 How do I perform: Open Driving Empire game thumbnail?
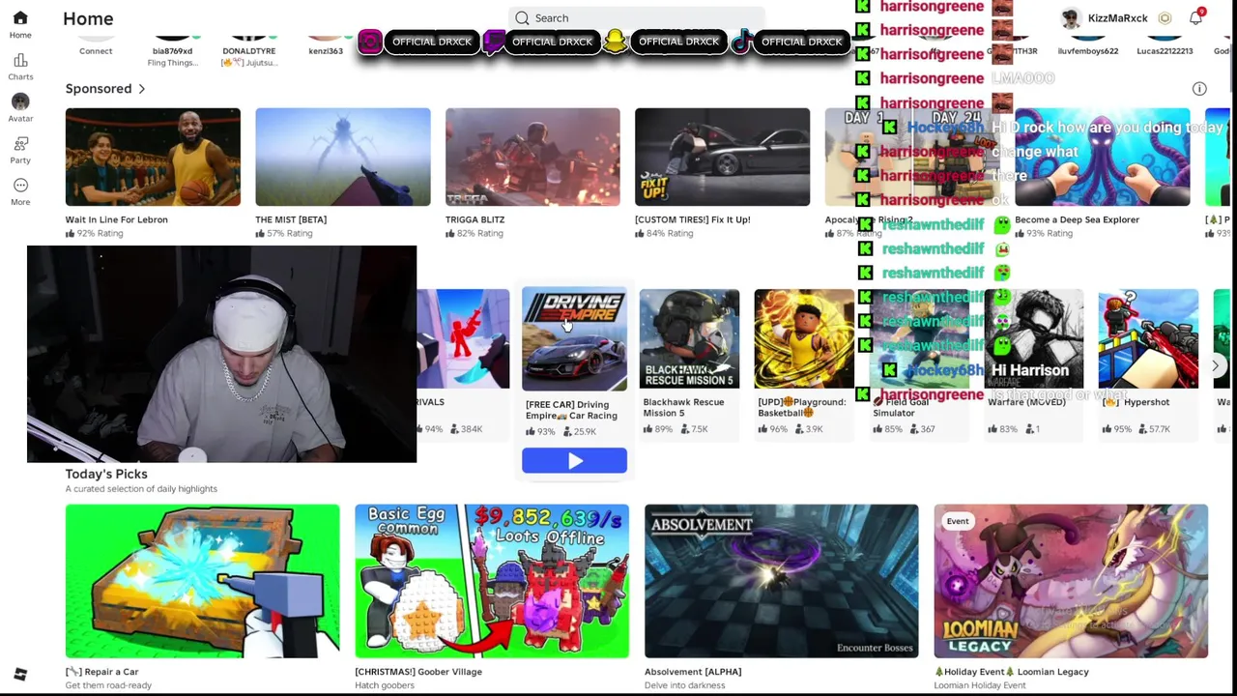(574, 340)
